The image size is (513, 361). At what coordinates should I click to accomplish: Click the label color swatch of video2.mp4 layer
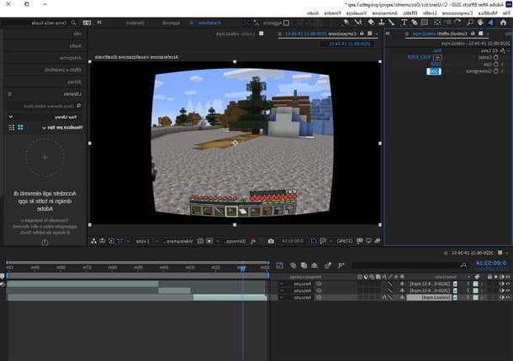coord(476,297)
